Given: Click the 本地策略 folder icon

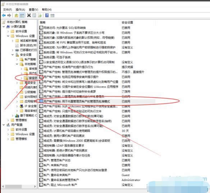Looking at the screenshot, I should coord(22,64).
